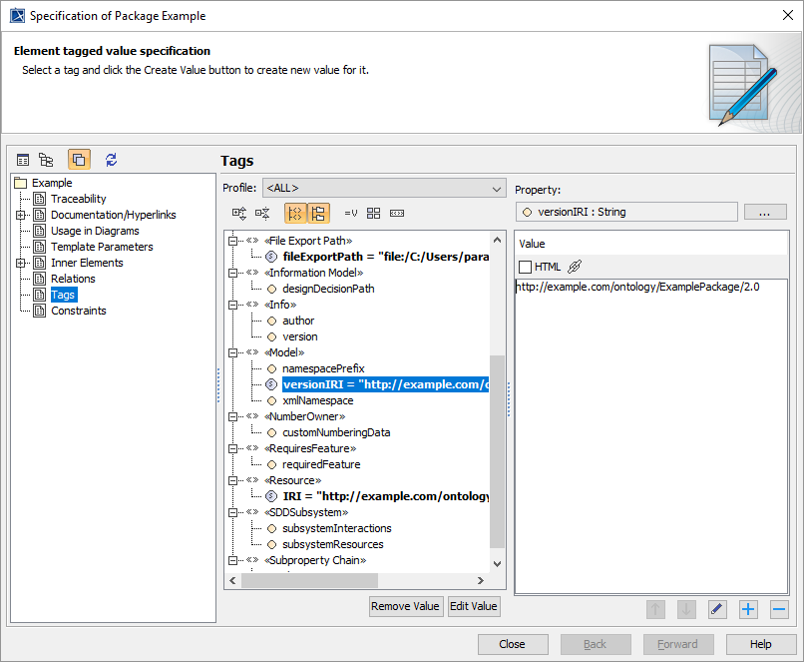Select Constraints in the left tree
804x662 pixels.
(x=78, y=311)
